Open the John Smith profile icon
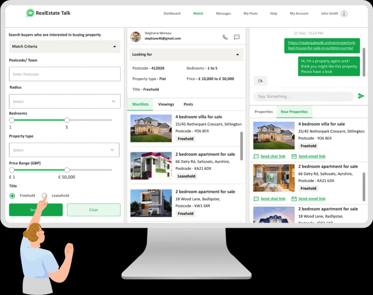Image resolution: width=373 pixels, height=295 pixels. click(344, 14)
